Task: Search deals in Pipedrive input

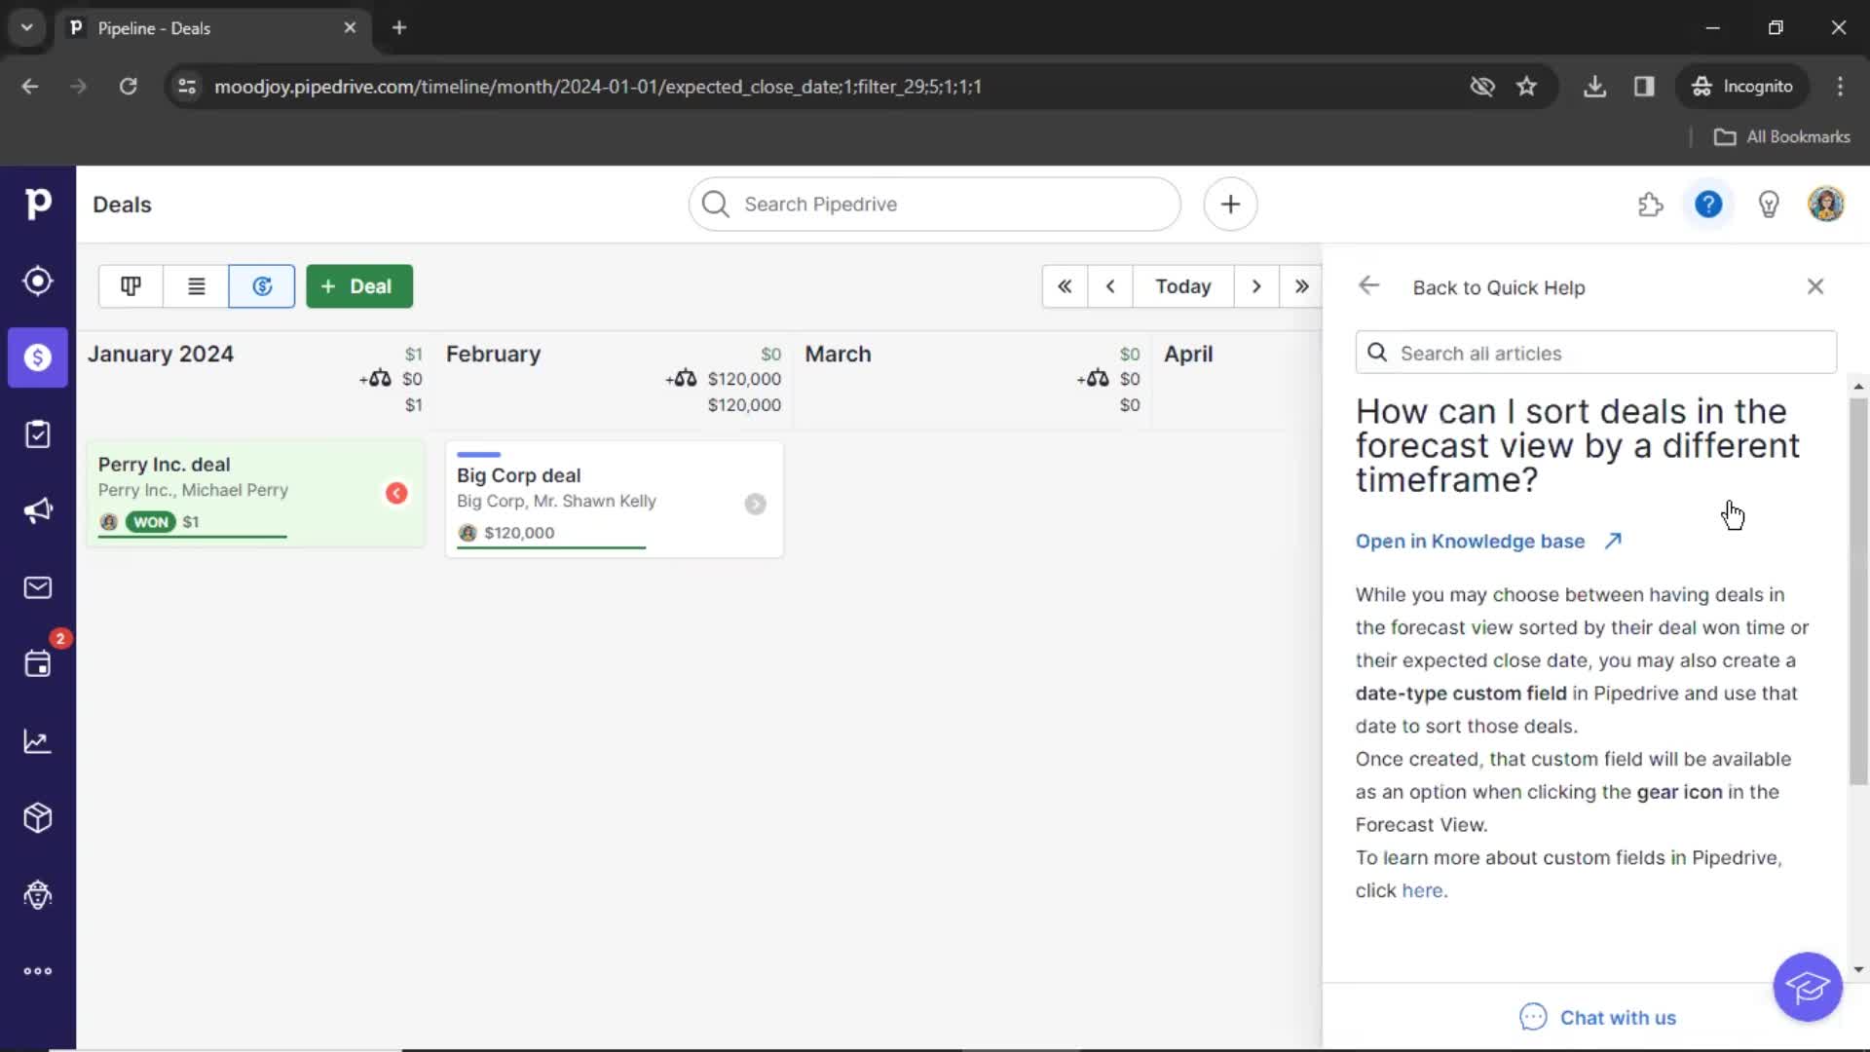Action: [x=935, y=205]
